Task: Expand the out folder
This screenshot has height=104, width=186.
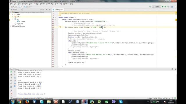Action: [x=13, y=17]
